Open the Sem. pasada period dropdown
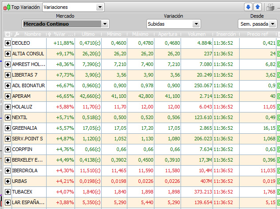The height and width of the screenshot is (209, 280). click(272, 24)
